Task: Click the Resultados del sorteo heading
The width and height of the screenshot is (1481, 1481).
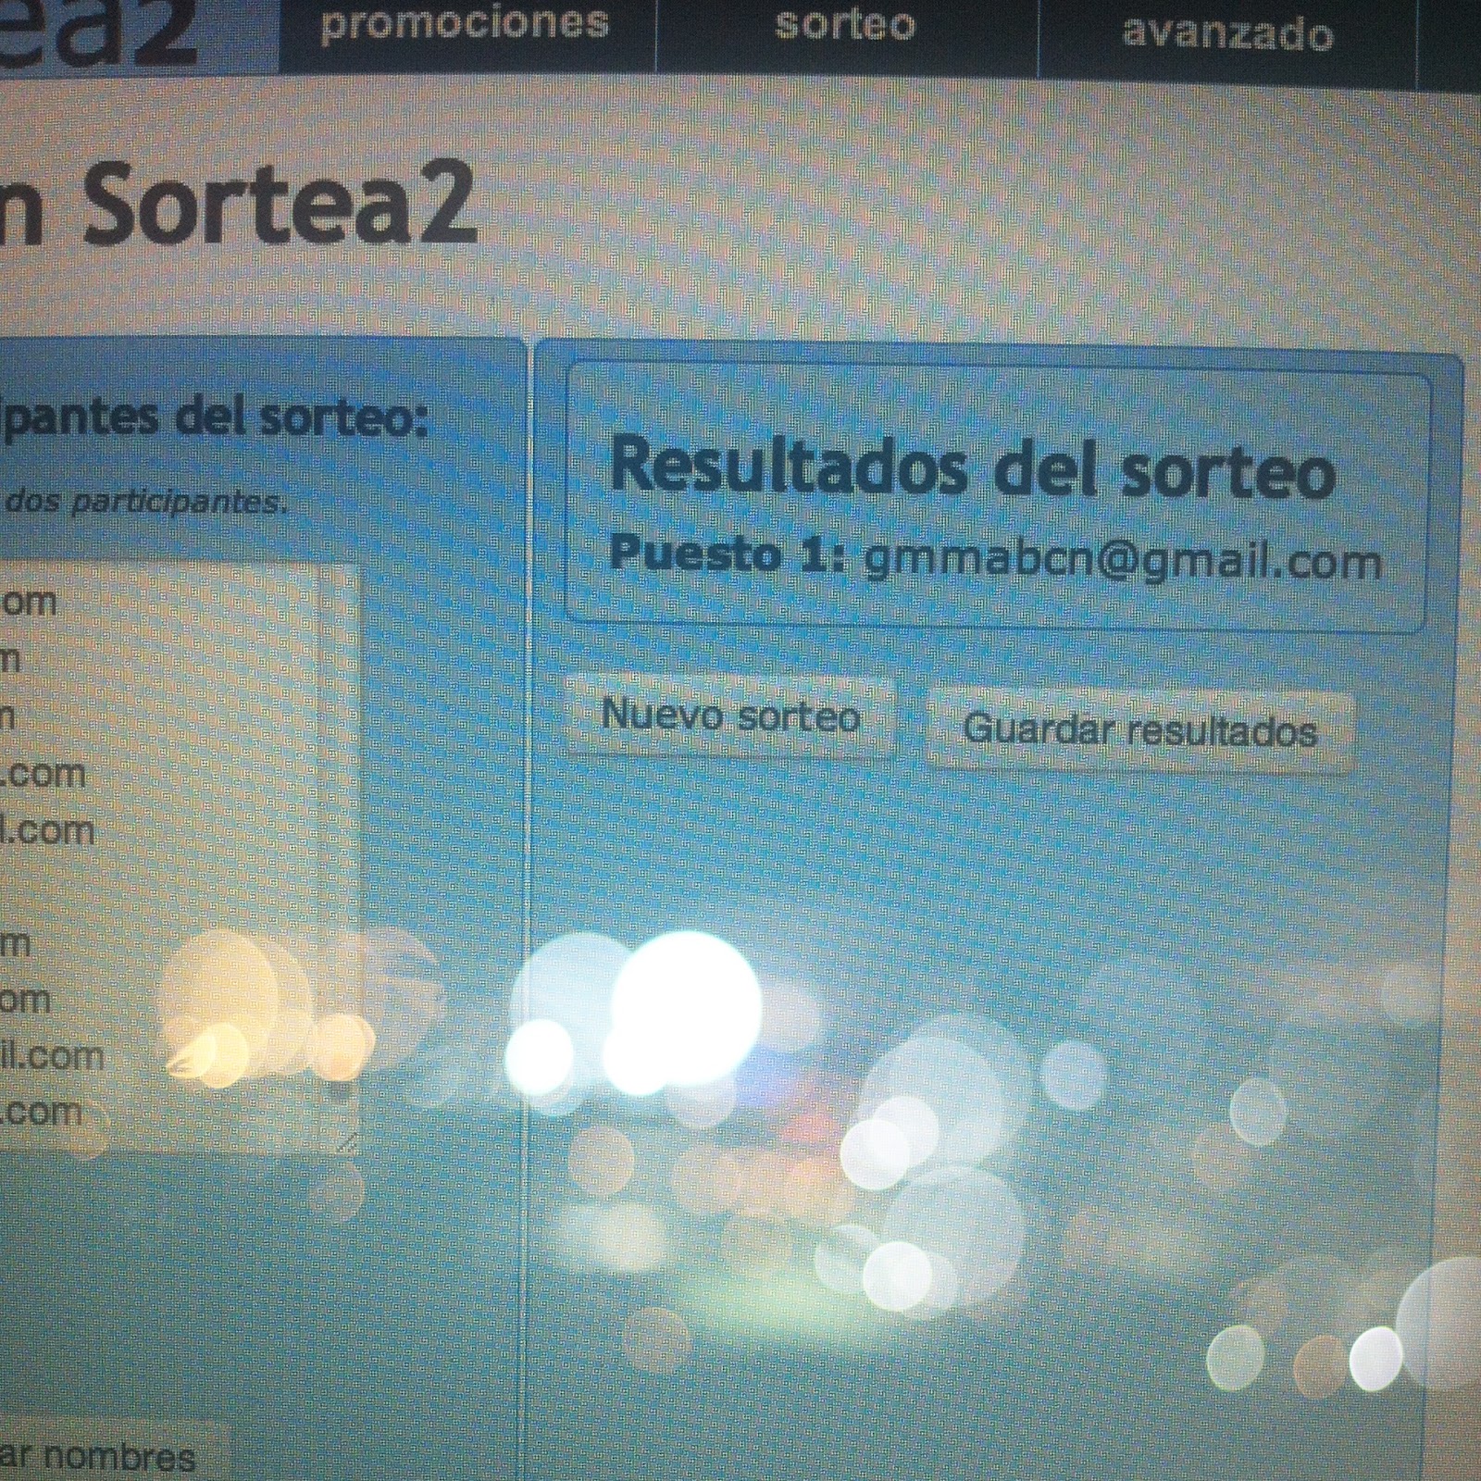Action: 973,467
